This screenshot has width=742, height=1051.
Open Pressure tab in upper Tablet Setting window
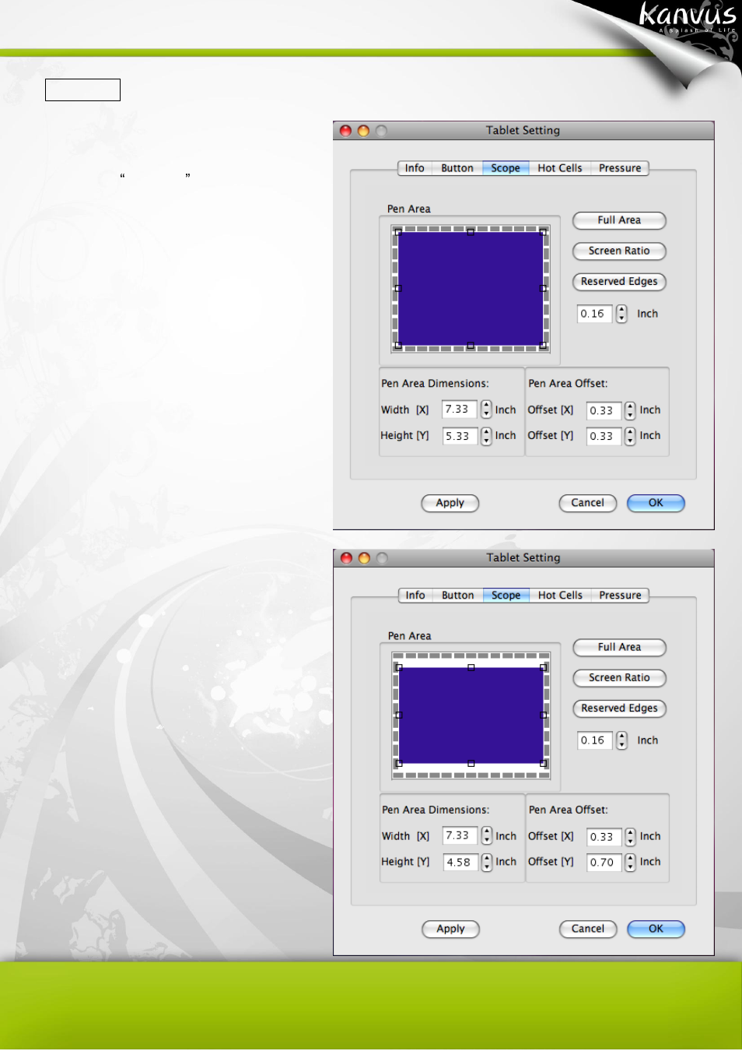click(x=620, y=168)
